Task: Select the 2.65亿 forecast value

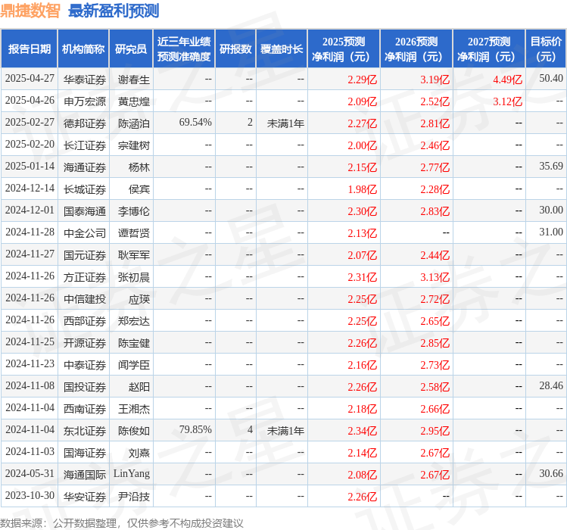Action: 435,321
